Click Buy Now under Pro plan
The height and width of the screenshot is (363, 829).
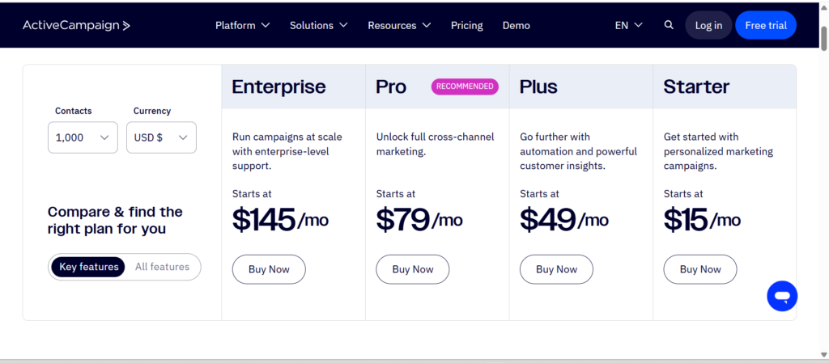click(412, 269)
